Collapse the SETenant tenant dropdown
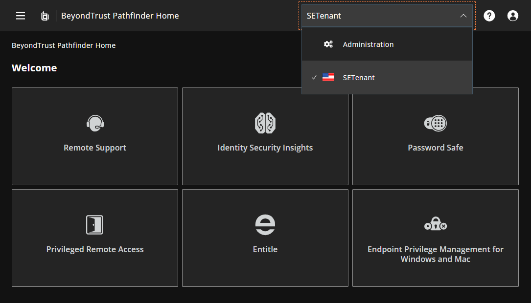Image resolution: width=531 pixels, height=303 pixels. click(387, 16)
